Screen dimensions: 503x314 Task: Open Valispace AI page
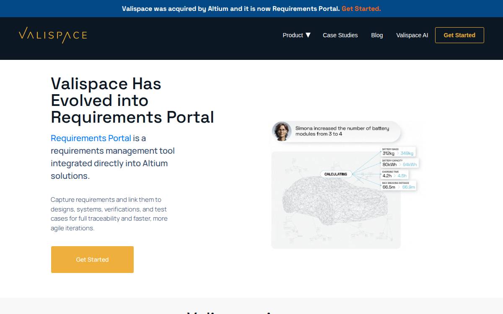coord(412,35)
